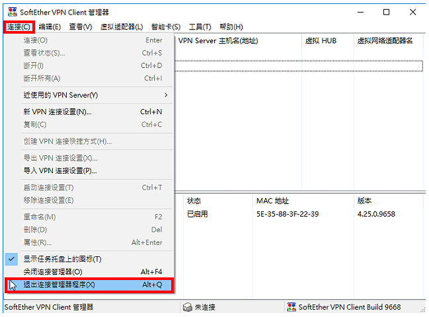
Task: Click disabled 连接(O) Enter menu entry
Action: [x=89, y=40]
